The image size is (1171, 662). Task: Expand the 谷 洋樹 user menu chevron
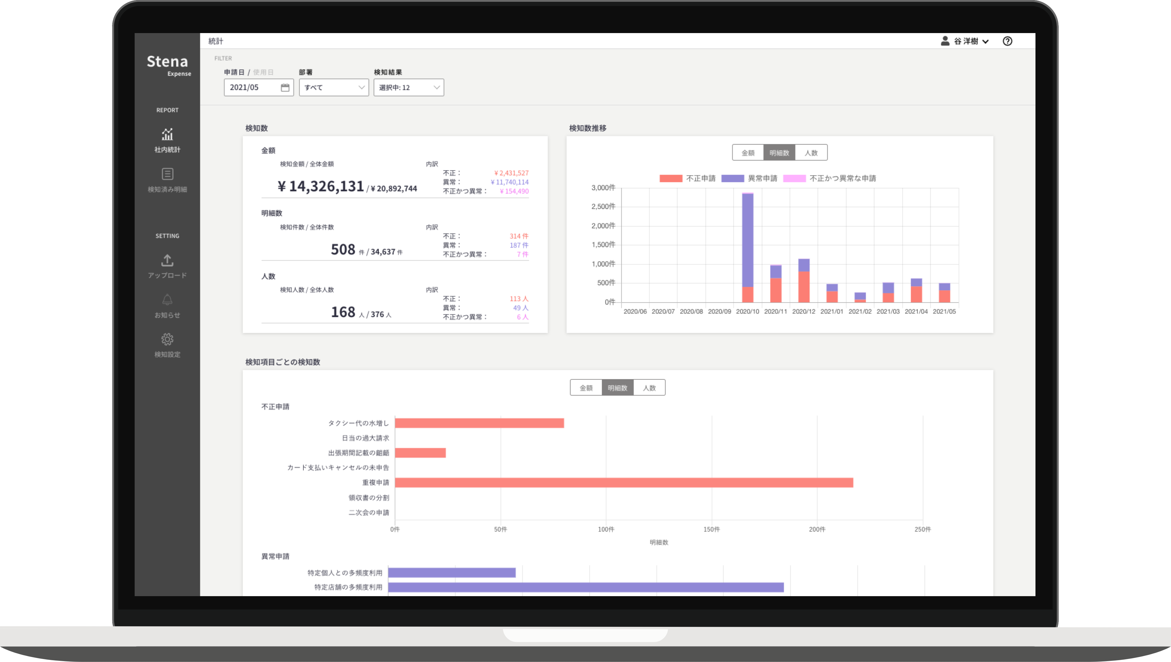point(985,42)
